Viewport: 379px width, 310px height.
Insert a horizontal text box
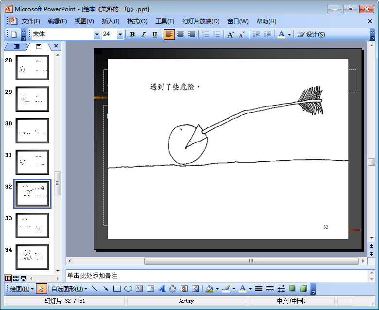pos(139,289)
